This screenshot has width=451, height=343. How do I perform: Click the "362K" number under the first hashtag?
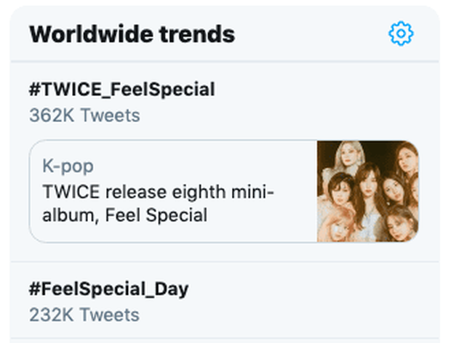click(x=52, y=115)
